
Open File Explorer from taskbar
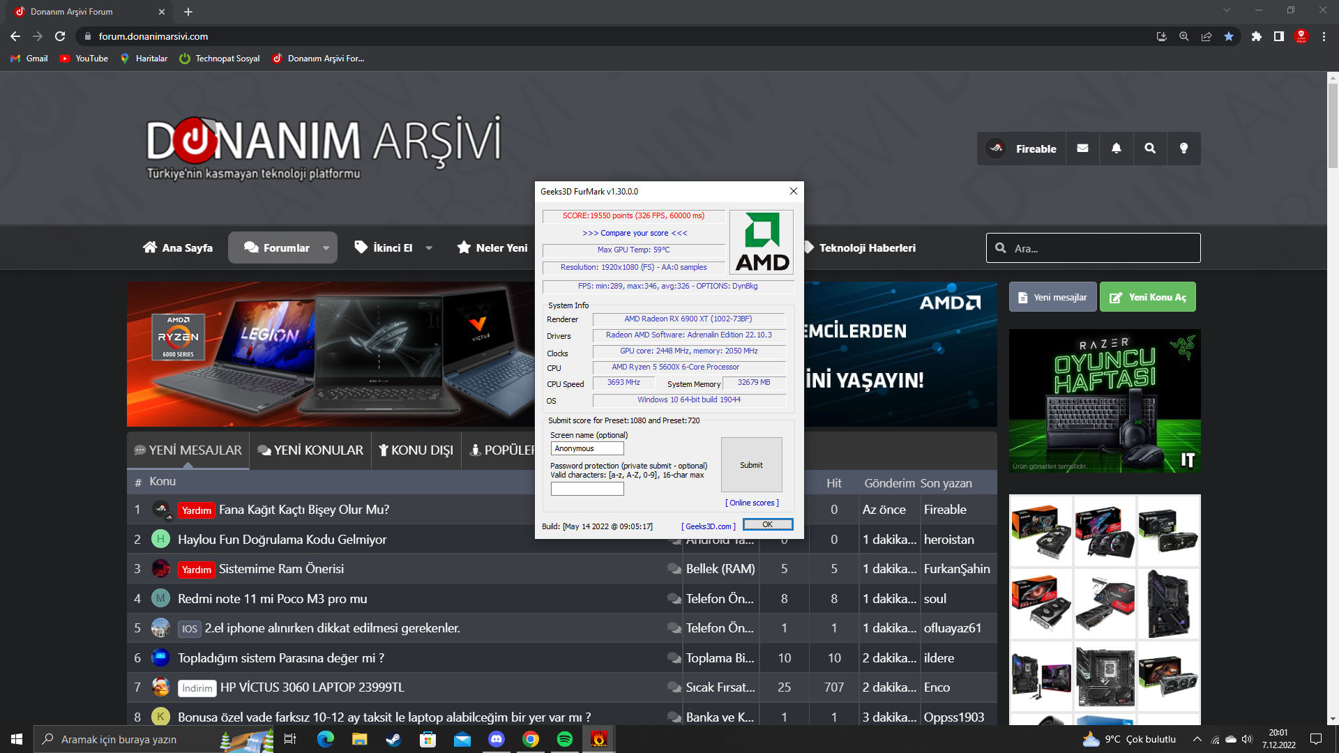(360, 739)
